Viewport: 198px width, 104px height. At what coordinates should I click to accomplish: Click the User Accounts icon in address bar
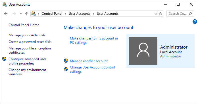coord(34,14)
